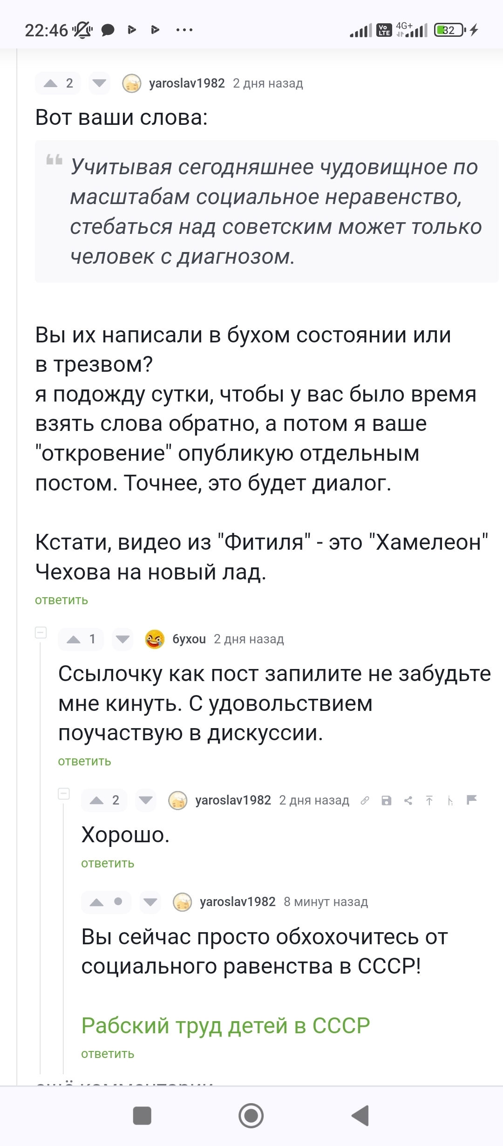The height and width of the screenshot is (1146, 503).
Task: Share the "Хорошо." comment
Action: click(408, 800)
